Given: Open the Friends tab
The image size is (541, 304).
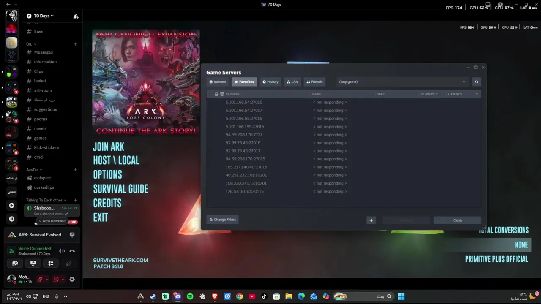Looking at the screenshot, I should [x=314, y=82].
